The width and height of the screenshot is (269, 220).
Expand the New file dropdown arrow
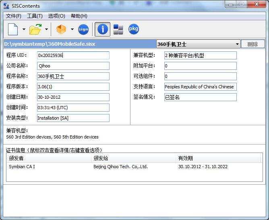coord(24,29)
